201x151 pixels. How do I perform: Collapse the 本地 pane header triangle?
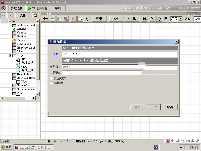click(x=44, y=14)
